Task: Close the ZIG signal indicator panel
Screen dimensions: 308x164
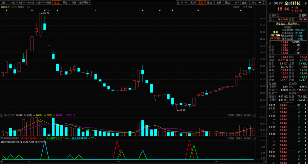Action: click(254, 138)
